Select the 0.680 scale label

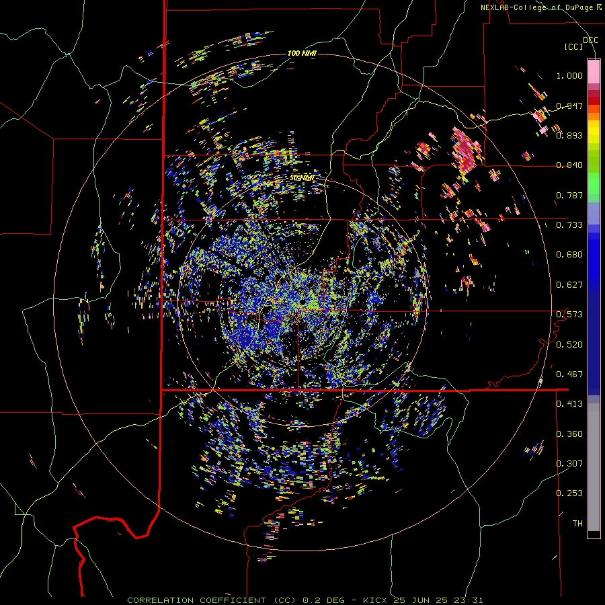coord(569,255)
